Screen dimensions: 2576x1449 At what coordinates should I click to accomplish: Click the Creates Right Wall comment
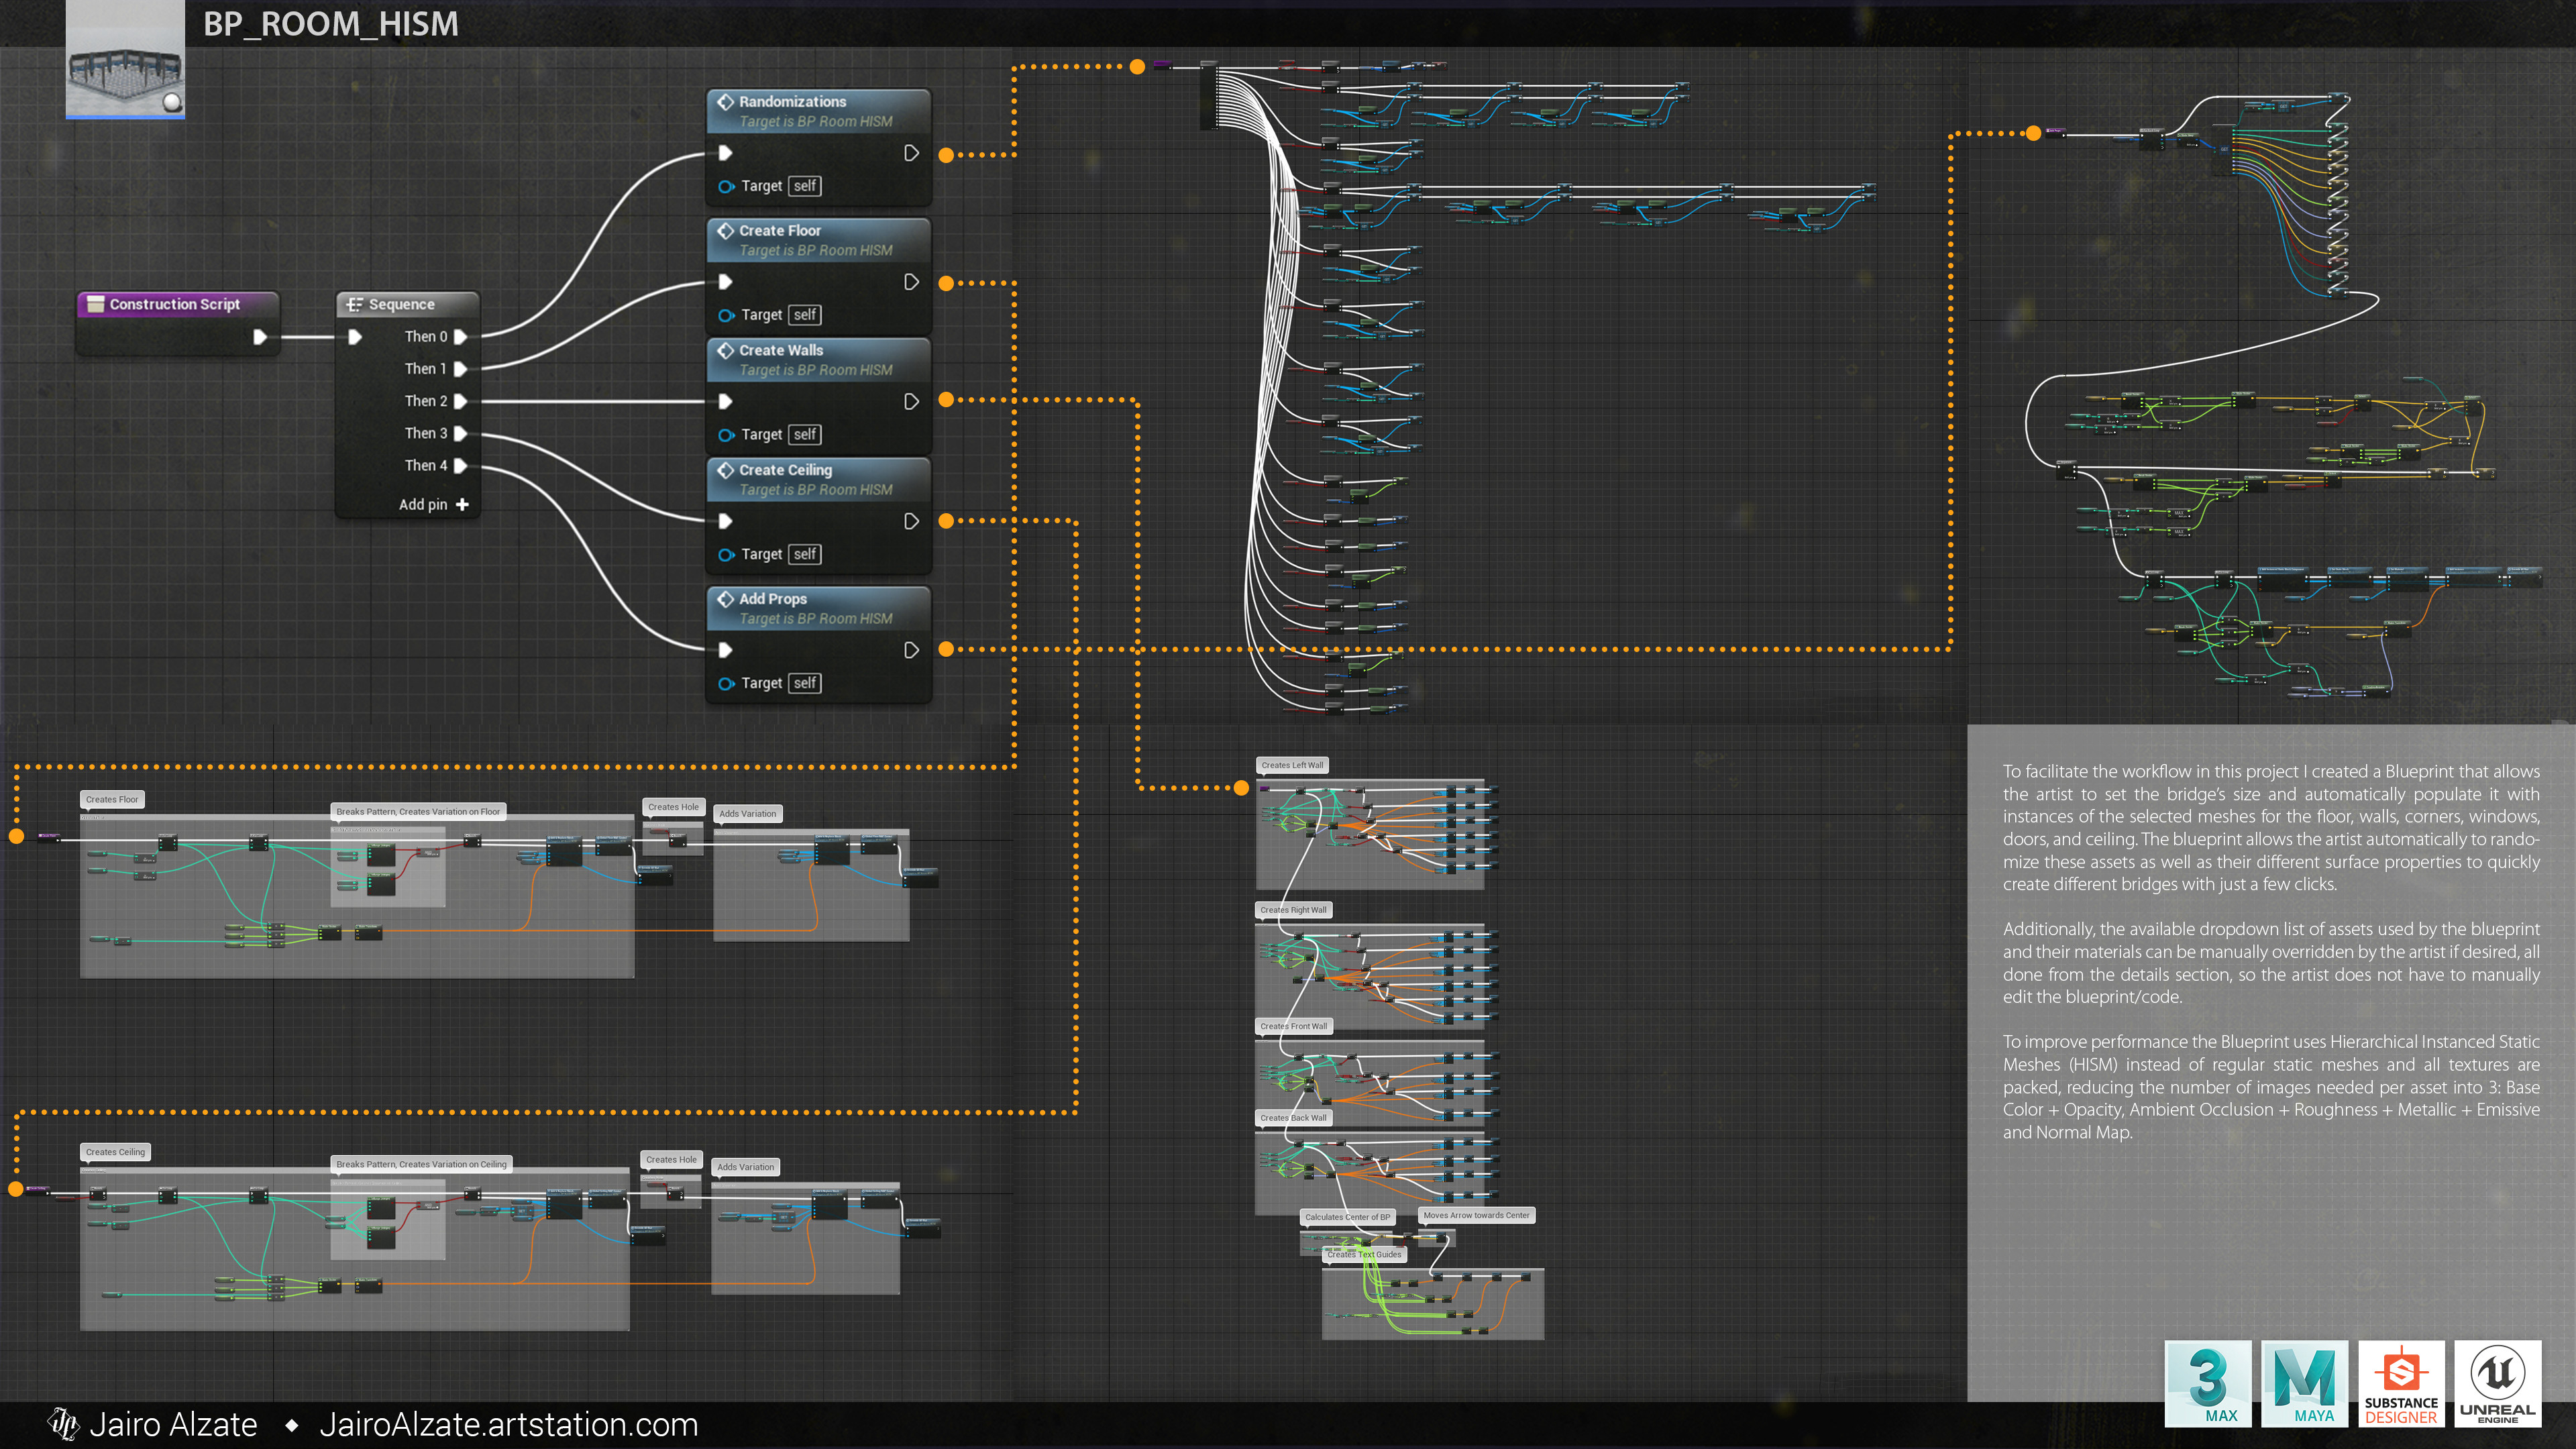pos(1293,910)
